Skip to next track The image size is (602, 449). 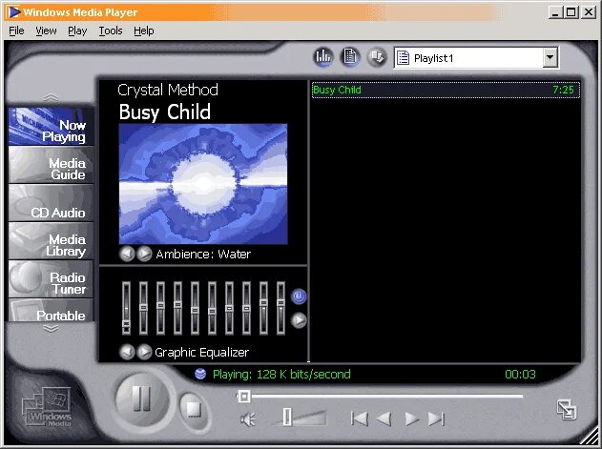coord(436,418)
